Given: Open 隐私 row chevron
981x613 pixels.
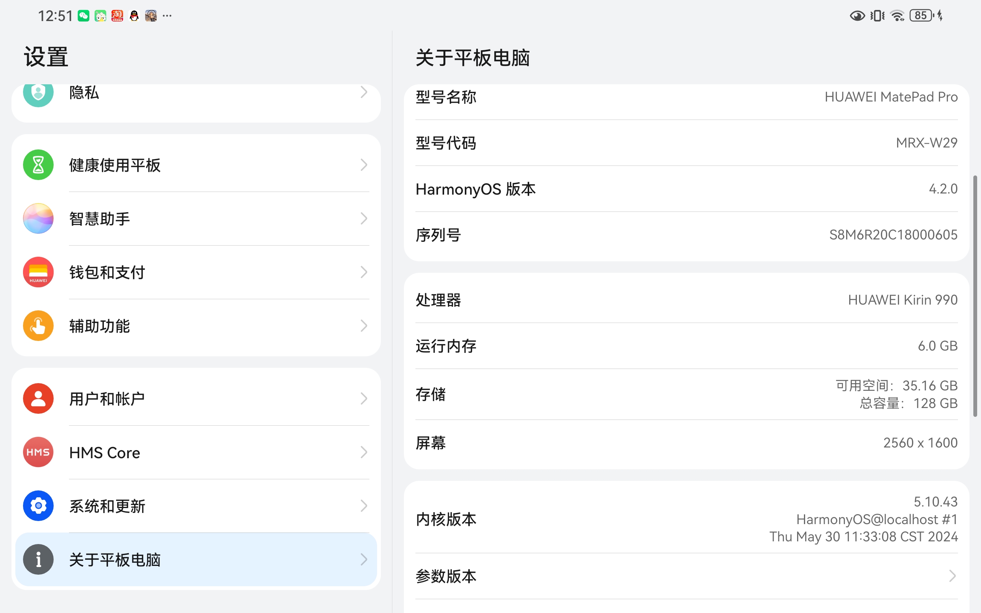Looking at the screenshot, I should (x=364, y=92).
